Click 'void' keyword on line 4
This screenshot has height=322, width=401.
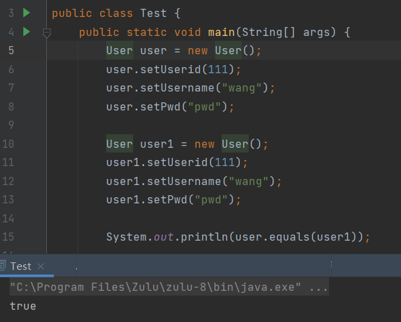tap(188, 32)
